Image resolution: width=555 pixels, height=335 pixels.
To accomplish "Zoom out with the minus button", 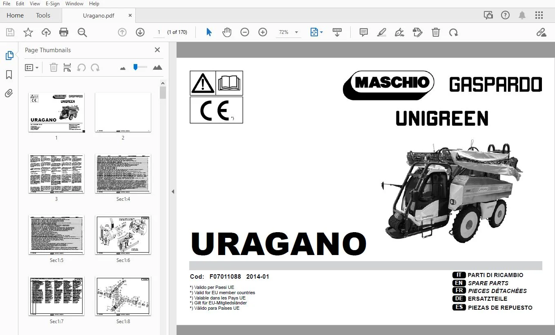I will click(x=245, y=32).
